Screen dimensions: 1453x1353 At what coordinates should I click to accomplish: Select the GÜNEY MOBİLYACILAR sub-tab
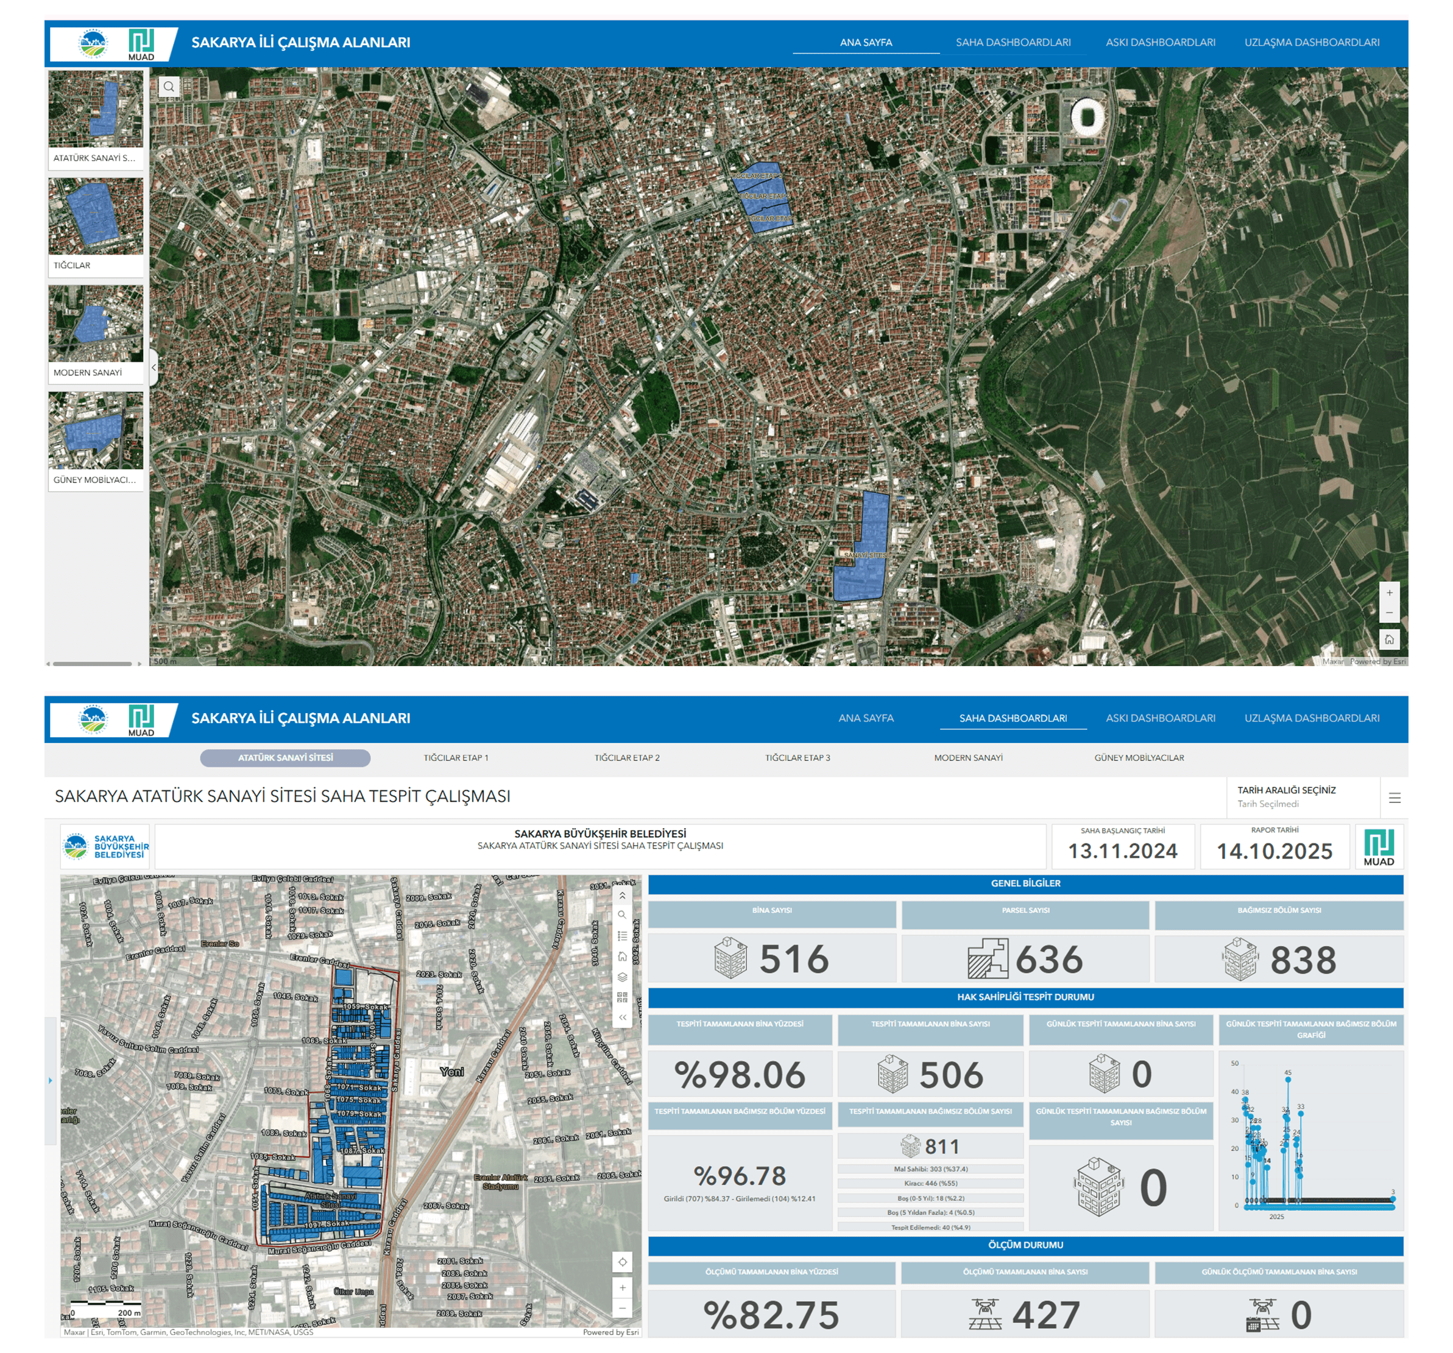(1138, 757)
